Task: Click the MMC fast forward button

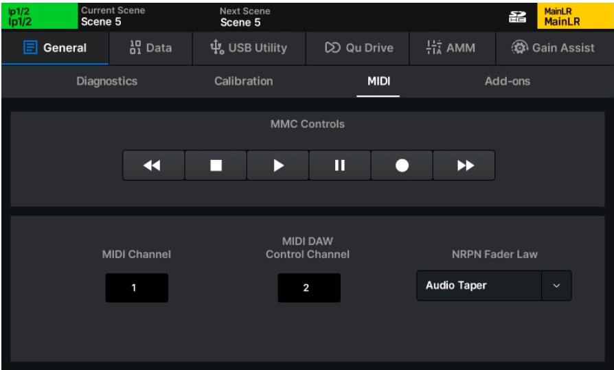Action: pos(464,165)
